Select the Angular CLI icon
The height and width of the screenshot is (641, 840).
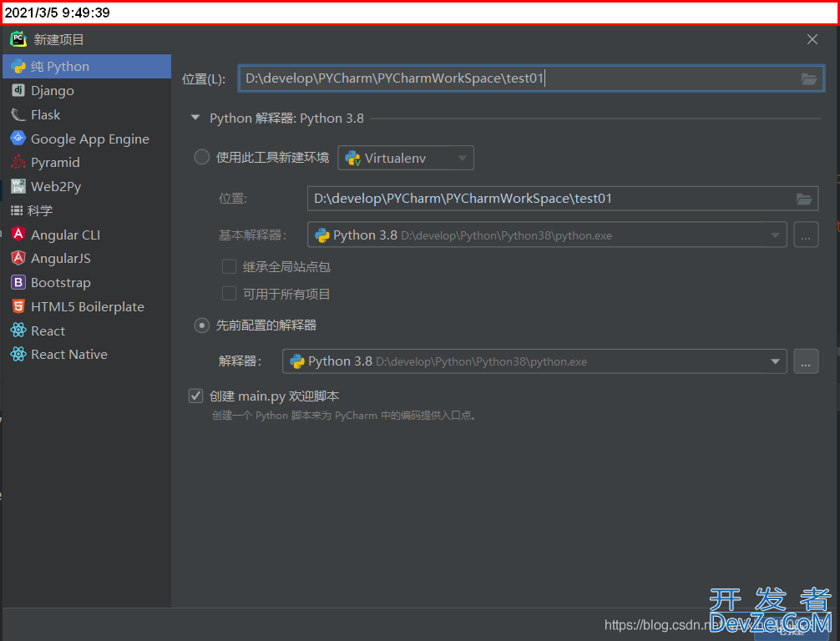[18, 235]
